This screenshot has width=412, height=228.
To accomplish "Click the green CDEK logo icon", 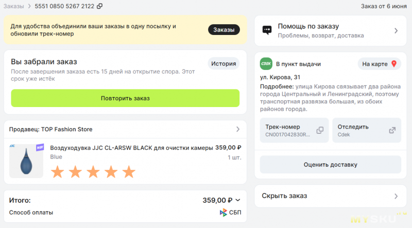I will coord(266,64).
